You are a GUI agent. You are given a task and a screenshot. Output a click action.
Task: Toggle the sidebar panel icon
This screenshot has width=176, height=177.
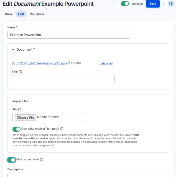tap(171, 4)
